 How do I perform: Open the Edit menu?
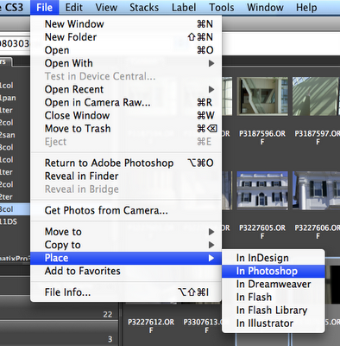74,7
